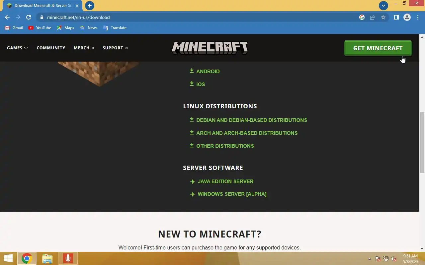Expand the GAMES dropdown menu
425x265 pixels.
click(17, 48)
